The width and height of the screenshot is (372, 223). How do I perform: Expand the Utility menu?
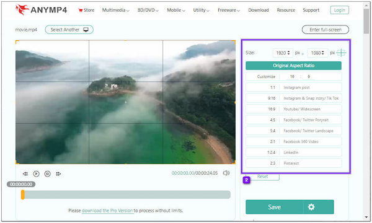pyautogui.click(x=201, y=10)
